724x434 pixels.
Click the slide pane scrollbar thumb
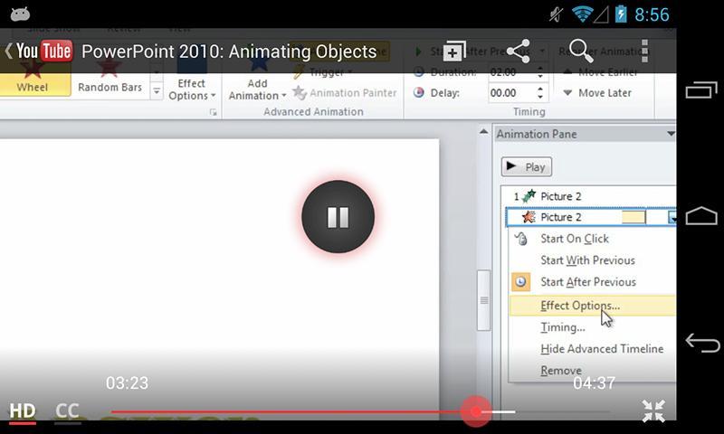coord(483,300)
